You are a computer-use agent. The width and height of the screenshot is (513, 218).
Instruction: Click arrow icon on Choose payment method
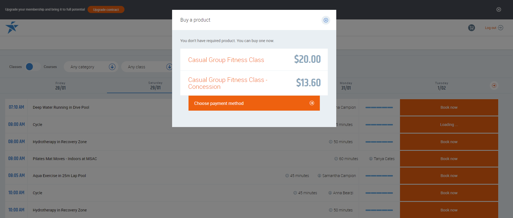[x=312, y=103]
